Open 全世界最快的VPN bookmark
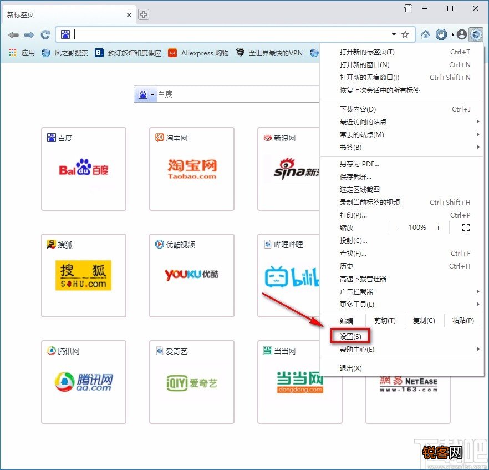Image resolution: width=489 pixels, height=470 pixels. tap(269, 53)
